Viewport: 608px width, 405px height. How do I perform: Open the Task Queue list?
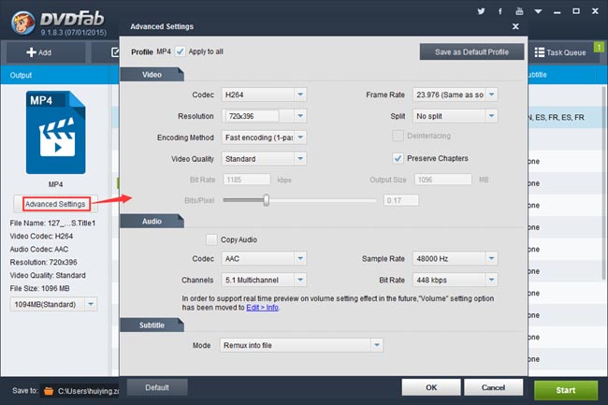(x=560, y=52)
